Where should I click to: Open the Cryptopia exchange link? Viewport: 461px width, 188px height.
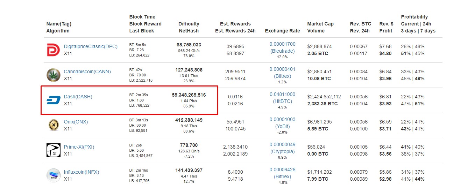click(282, 151)
